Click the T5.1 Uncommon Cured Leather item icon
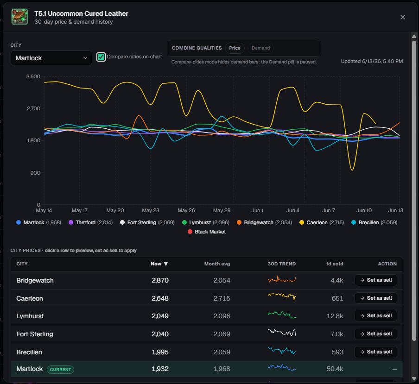The height and width of the screenshot is (384, 419). point(19,17)
